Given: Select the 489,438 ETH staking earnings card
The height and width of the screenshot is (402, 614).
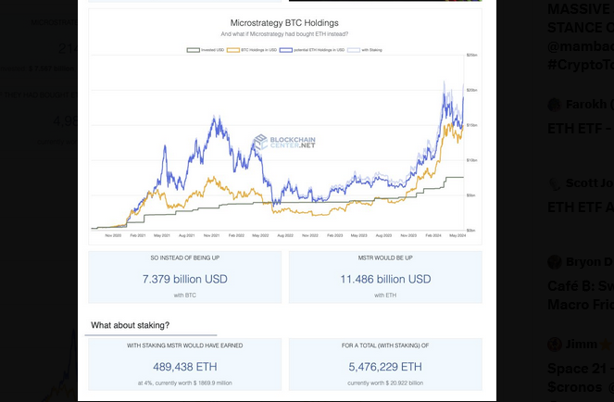Looking at the screenshot, I should point(184,366).
